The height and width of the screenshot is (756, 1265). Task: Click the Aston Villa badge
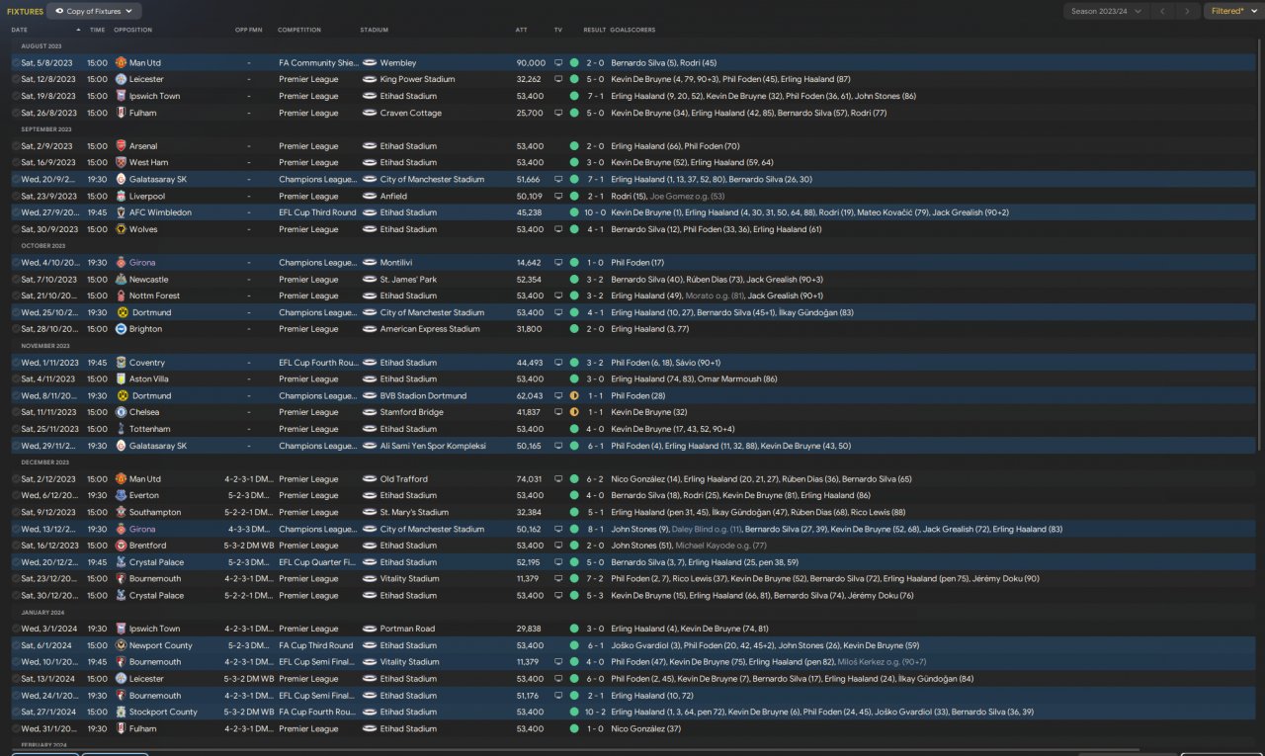[x=121, y=379]
